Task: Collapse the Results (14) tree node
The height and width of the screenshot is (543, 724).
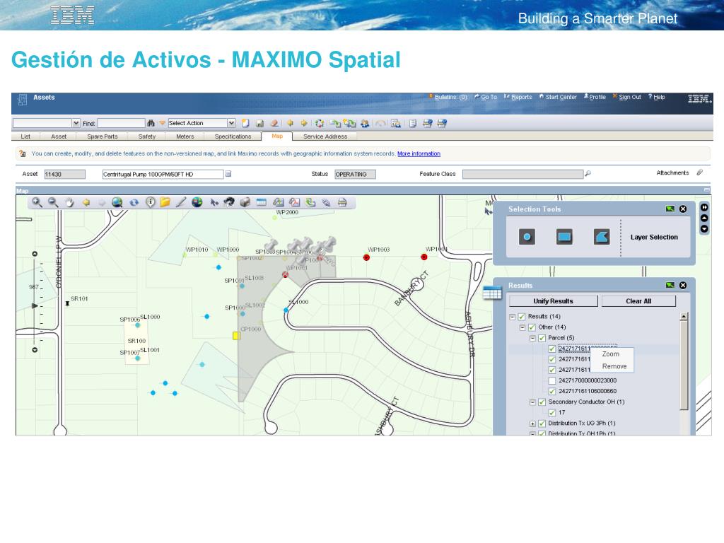Action: pos(512,317)
